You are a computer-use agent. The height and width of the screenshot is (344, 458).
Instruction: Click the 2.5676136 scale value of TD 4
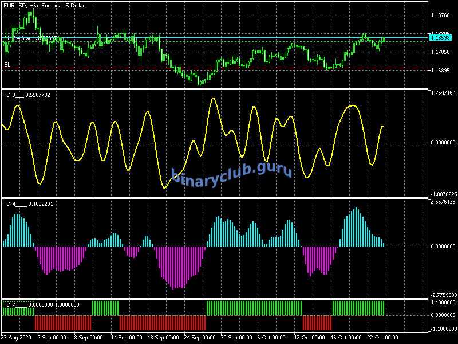(x=443, y=202)
